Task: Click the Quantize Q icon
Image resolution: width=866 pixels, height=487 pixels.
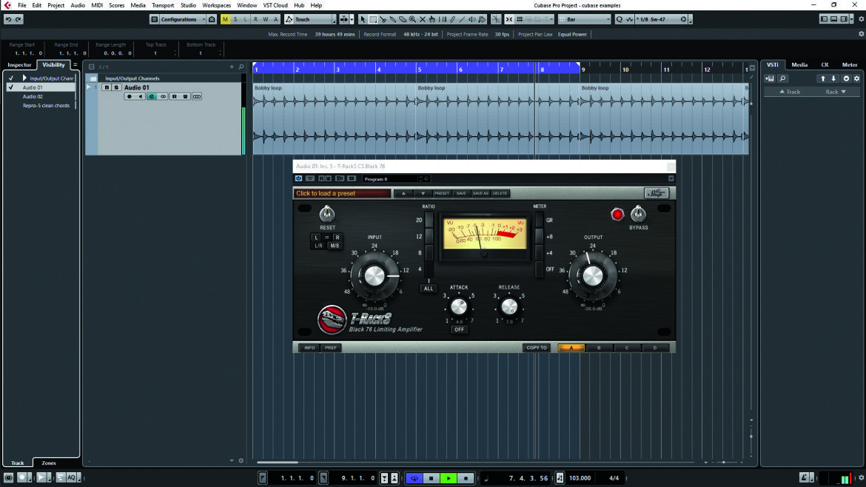Action: click(x=619, y=19)
